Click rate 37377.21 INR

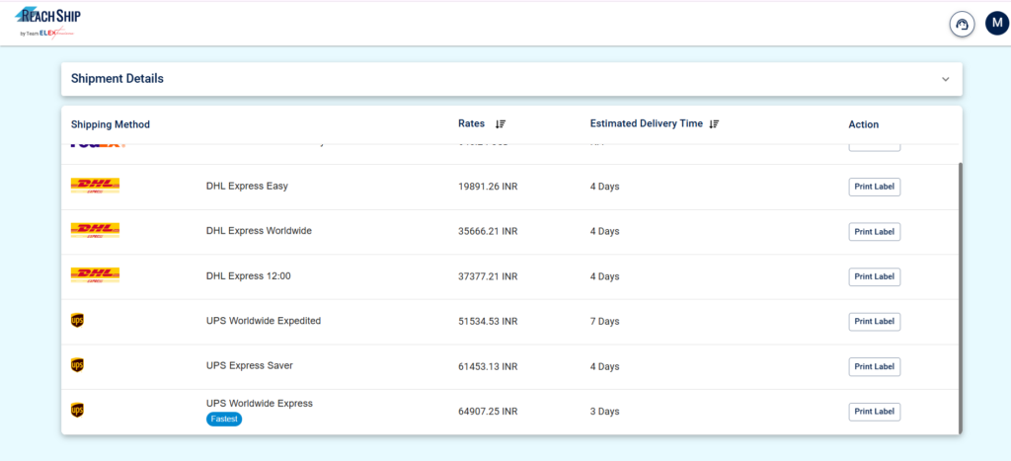tap(488, 276)
